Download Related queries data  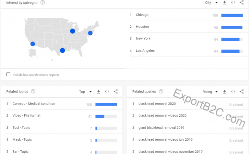(x=224, y=92)
